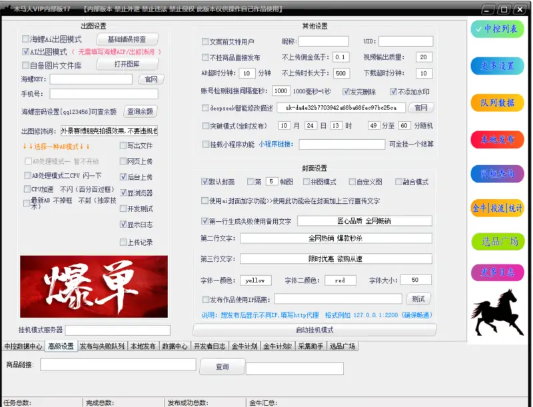Select the red 本地发布 sidebar button
This screenshot has height=407, width=533.
(498, 139)
